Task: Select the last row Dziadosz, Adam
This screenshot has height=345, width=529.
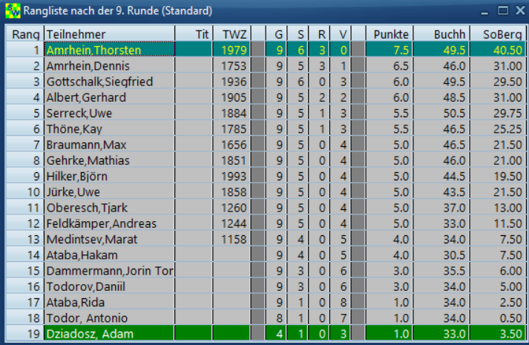Action: [x=109, y=333]
